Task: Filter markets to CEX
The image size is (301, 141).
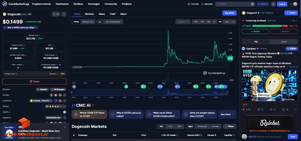Action: tap(170, 126)
